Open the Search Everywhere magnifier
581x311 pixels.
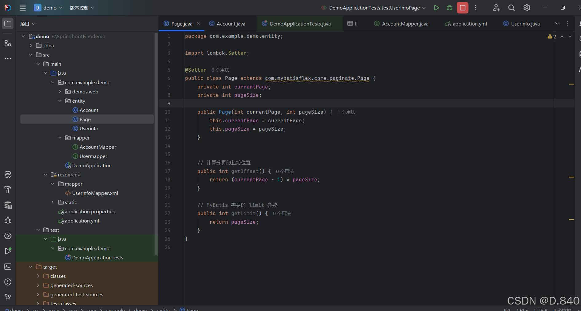pyautogui.click(x=512, y=8)
